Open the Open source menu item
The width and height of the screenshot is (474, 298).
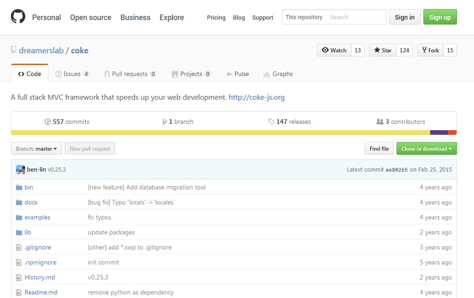point(91,17)
